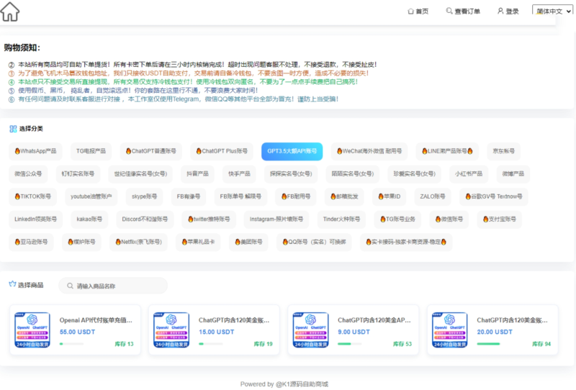Choose 微信公众号 category

28,174
